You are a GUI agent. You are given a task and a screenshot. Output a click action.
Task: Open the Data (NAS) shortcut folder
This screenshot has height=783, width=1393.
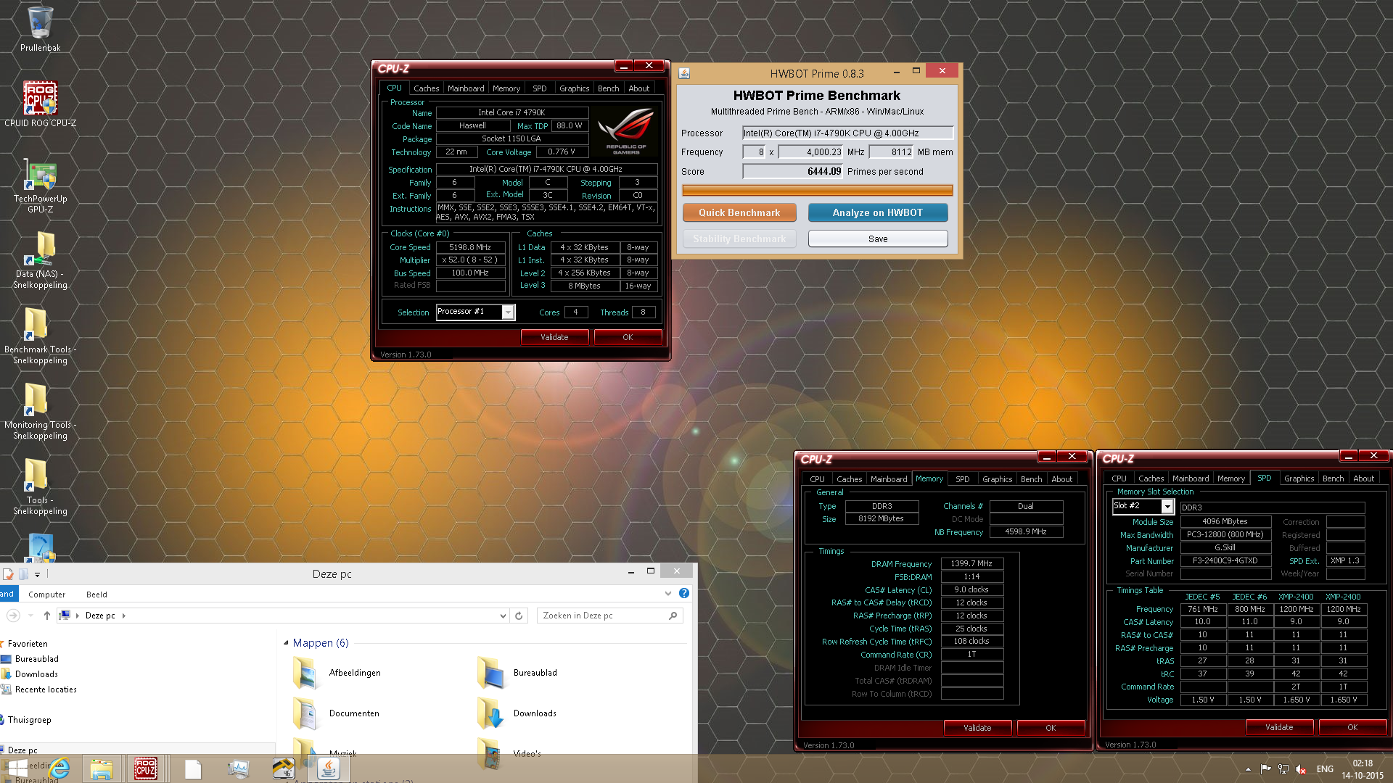pos(40,261)
